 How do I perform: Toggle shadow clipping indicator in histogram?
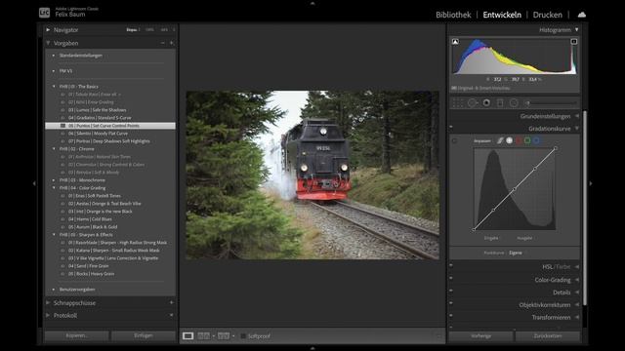pos(455,41)
